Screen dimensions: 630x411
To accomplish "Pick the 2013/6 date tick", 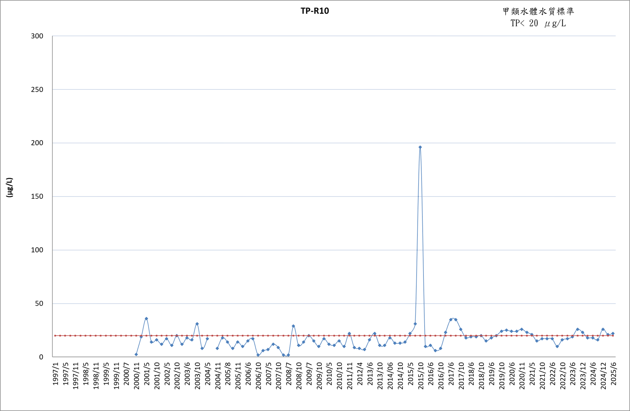I will (x=370, y=374).
